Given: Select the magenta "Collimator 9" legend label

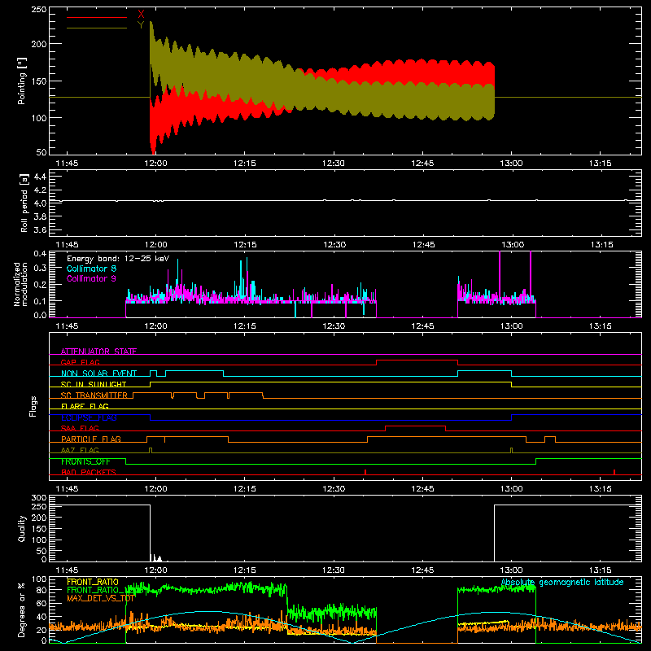Looking at the screenshot, I should click(x=91, y=278).
